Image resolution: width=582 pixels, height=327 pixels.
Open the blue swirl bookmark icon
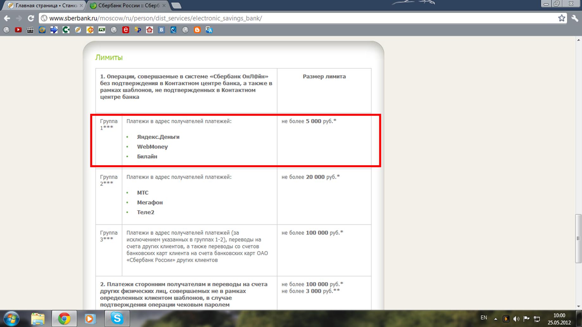pyautogui.click(x=173, y=30)
